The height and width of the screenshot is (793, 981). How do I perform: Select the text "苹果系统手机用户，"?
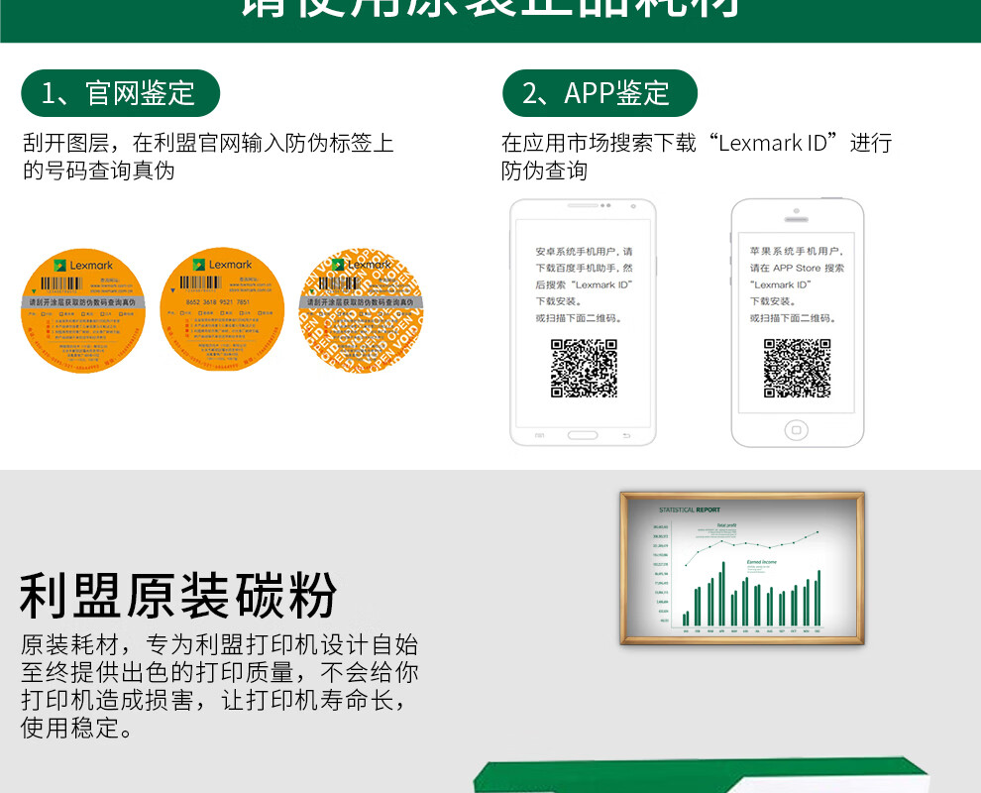point(797,251)
